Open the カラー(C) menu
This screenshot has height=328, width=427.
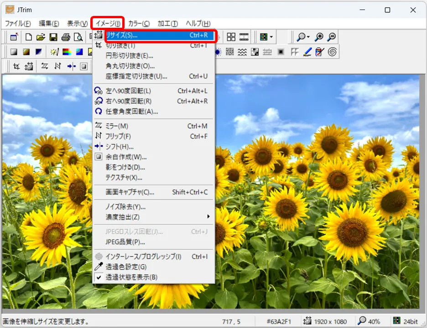click(x=139, y=24)
